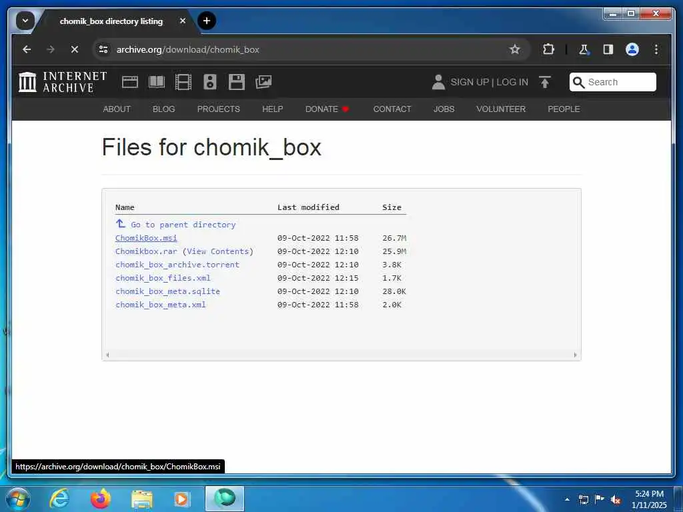Open the Web (Wayback) icon
This screenshot has width=683, height=512.
(x=130, y=82)
